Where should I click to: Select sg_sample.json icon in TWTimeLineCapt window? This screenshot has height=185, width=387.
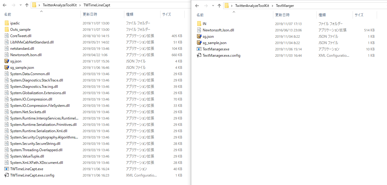[x=7, y=68]
